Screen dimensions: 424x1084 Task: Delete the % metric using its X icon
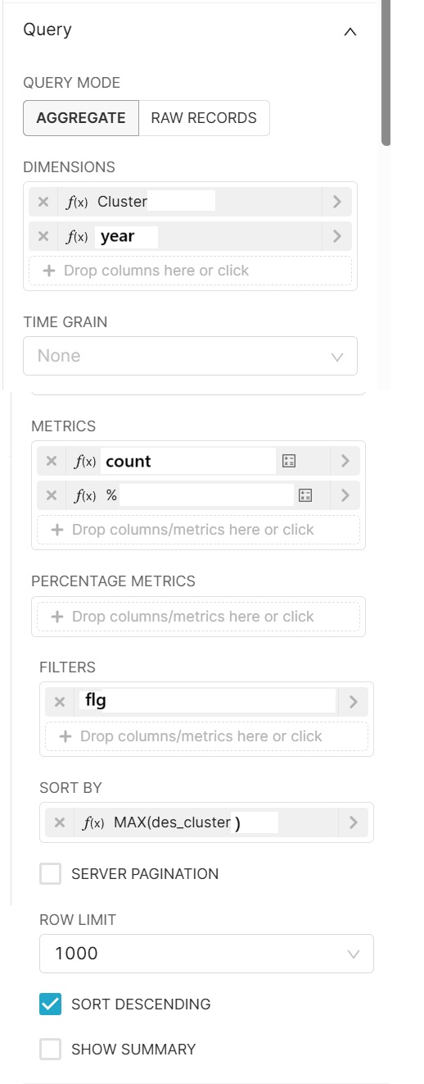pos(52,495)
